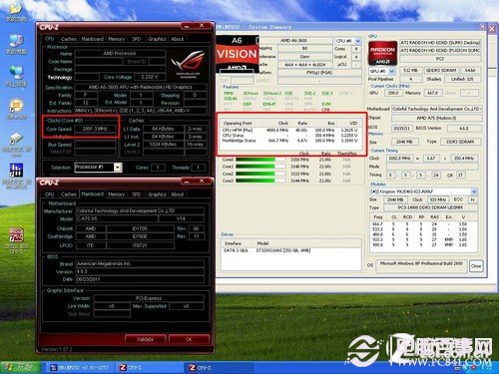Click the CPU HFM (Max) row
Viewport: 499px width, 374px height.
click(290, 130)
